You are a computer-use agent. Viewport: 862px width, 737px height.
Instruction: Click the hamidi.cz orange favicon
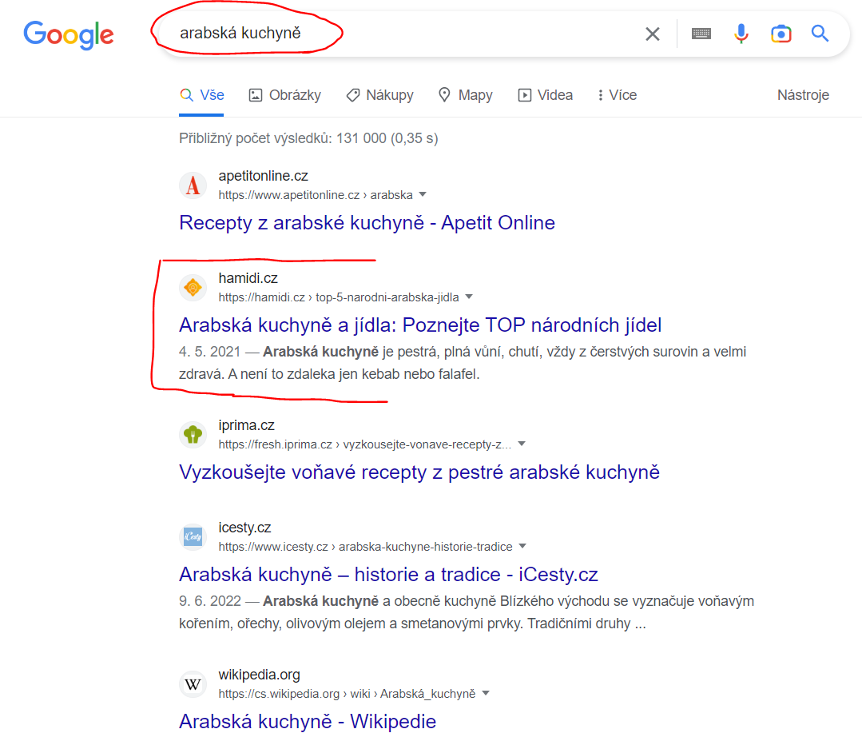click(x=193, y=288)
